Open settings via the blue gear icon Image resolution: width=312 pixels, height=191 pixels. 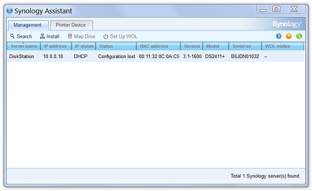[279, 36]
